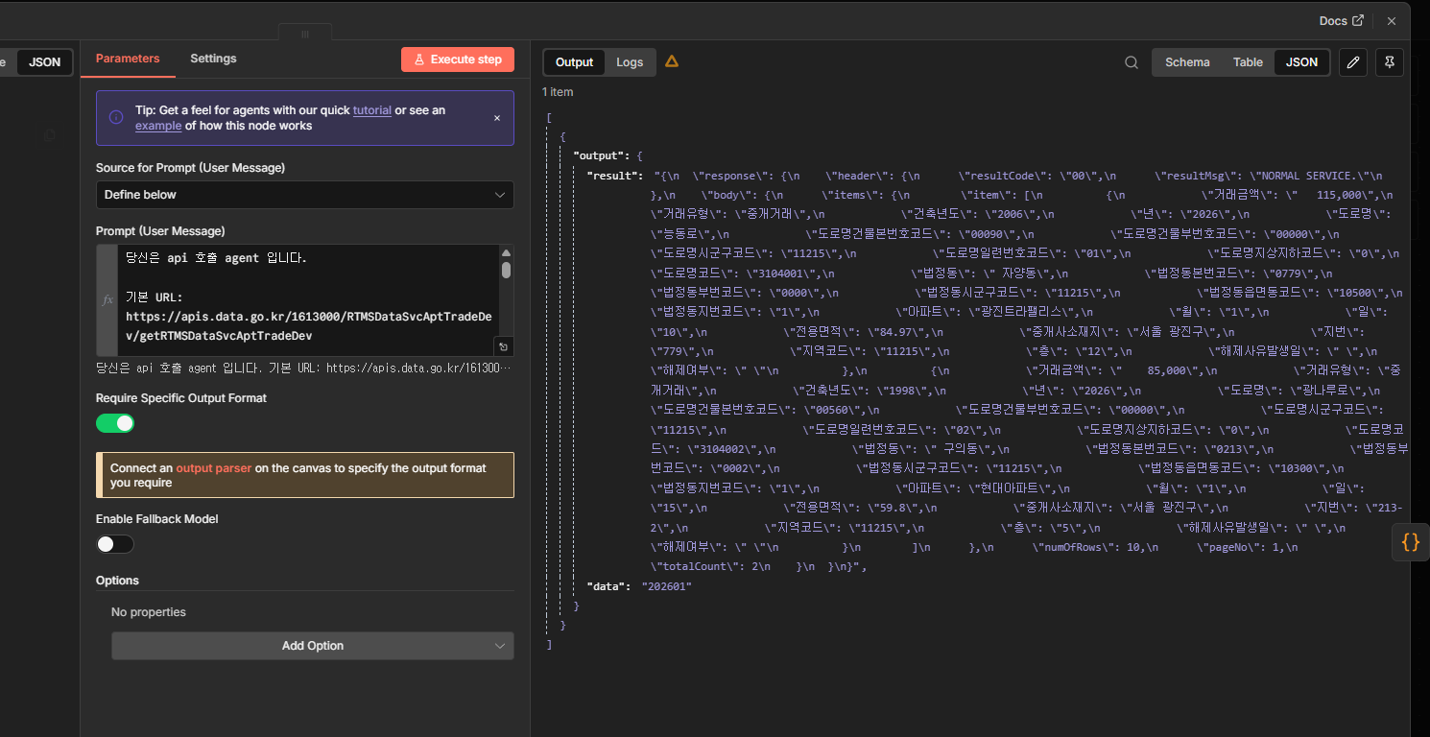
Task: Open the tutorial link in tip
Action: [x=371, y=110]
